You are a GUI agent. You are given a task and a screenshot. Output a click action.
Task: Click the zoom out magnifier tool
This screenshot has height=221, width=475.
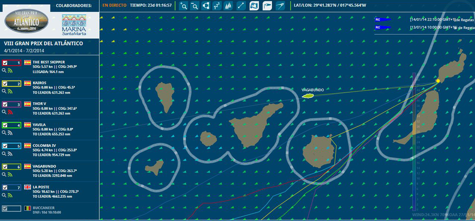pos(194,6)
